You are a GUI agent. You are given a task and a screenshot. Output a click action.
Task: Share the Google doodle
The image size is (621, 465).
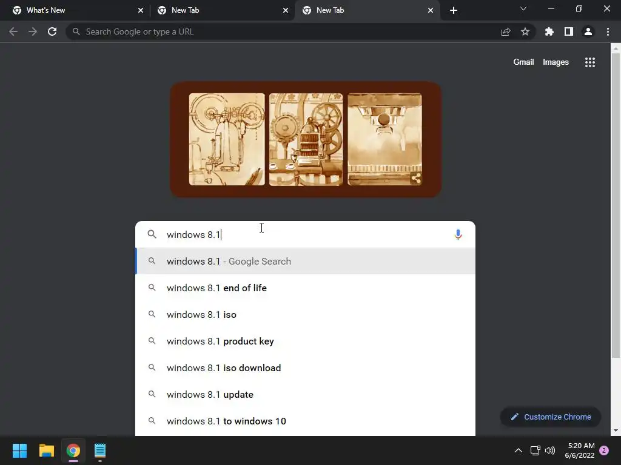[416, 179]
